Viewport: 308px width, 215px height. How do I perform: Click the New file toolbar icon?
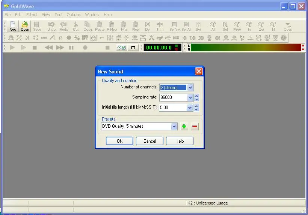point(13,26)
